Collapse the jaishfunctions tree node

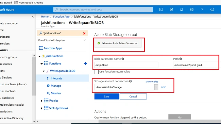[x=39, y=56]
